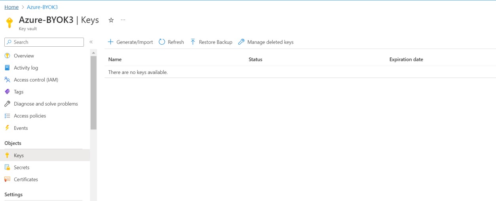Click the purple Tags icon
The width and height of the screenshot is (496, 201).
(7, 92)
